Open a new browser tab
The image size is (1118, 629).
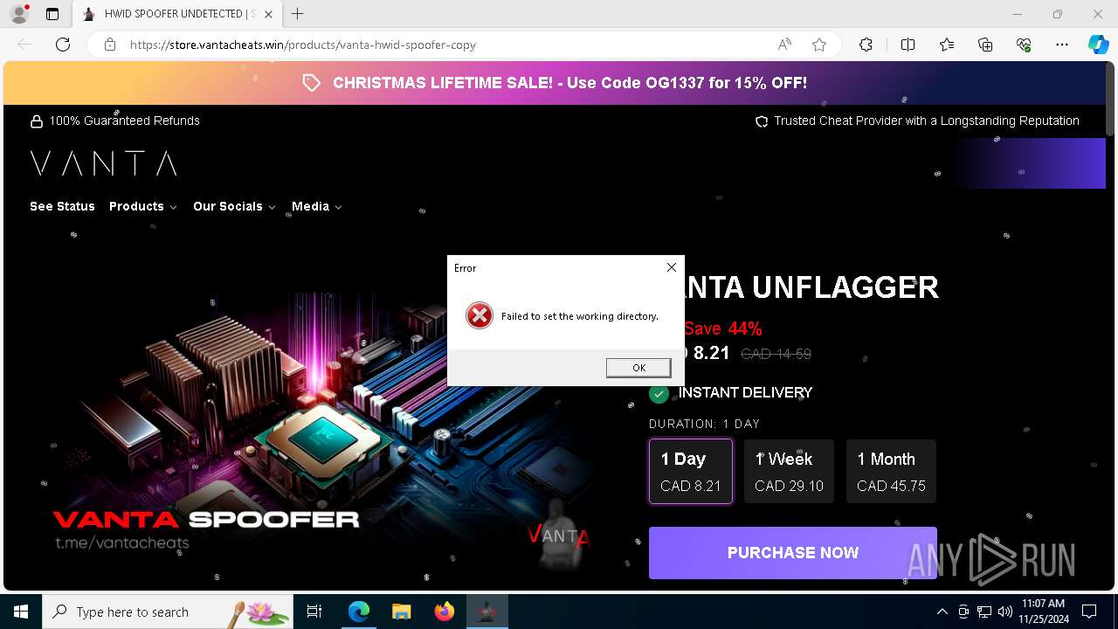point(298,14)
